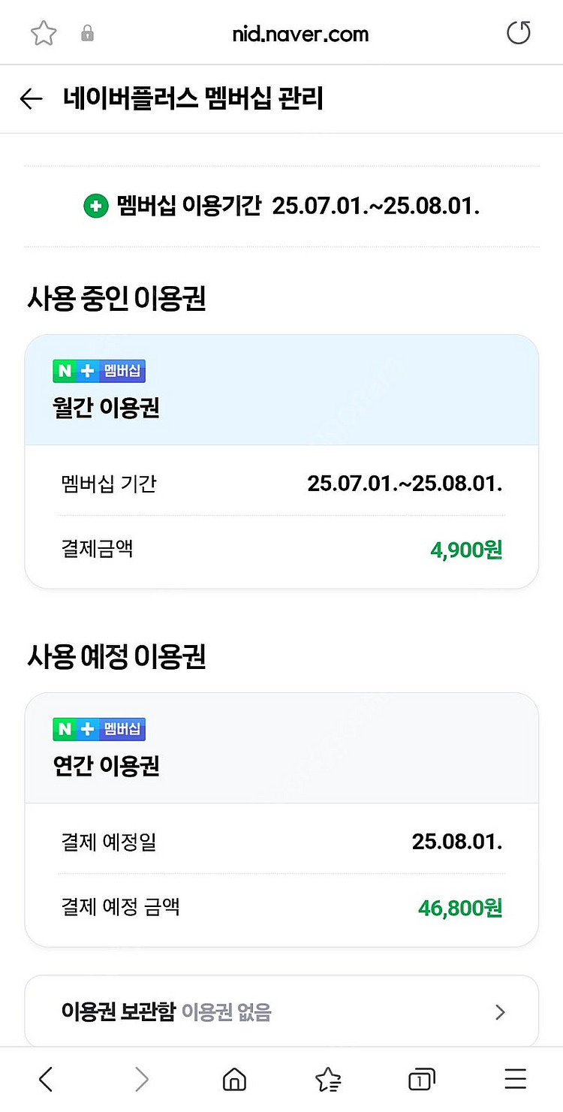Image resolution: width=563 pixels, height=1112 pixels.
Task: Tap the N+ 멤버십 badge in 월간 이용권
Action: click(x=99, y=371)
